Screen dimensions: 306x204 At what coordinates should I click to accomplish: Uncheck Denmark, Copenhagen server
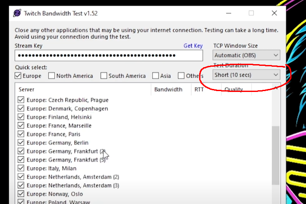point(21,108)
